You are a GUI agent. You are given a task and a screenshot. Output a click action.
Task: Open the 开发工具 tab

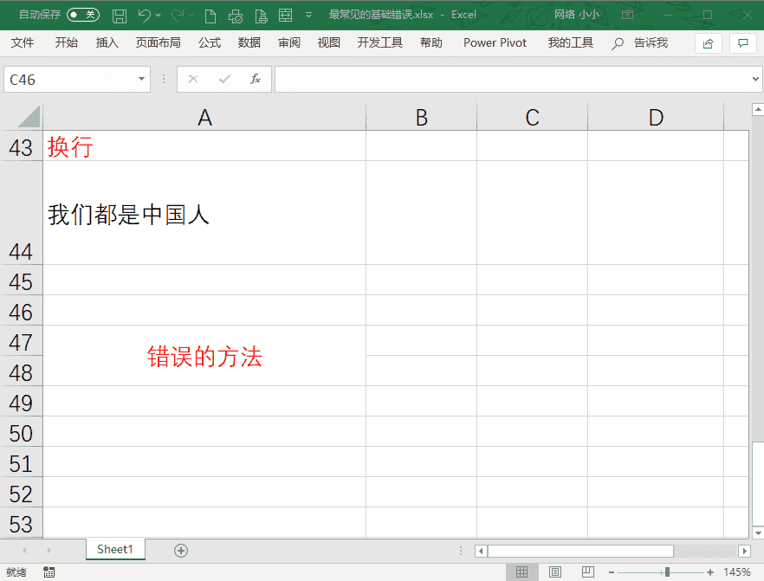coord(380,42)
